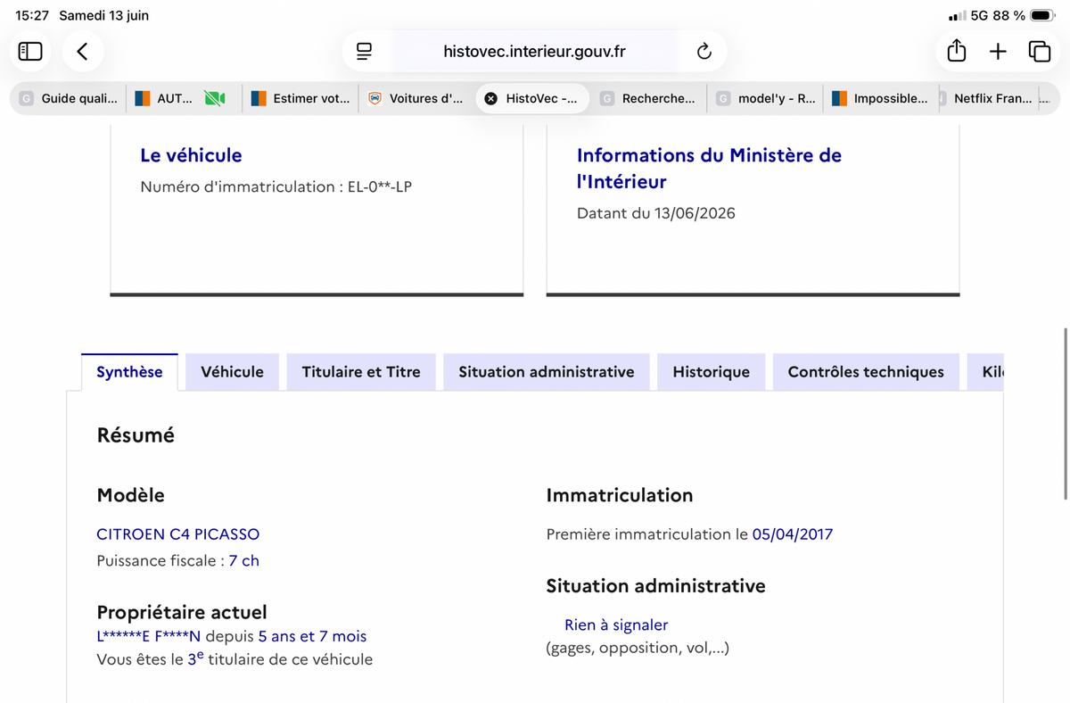Go back with the chevron arrow

82,52
